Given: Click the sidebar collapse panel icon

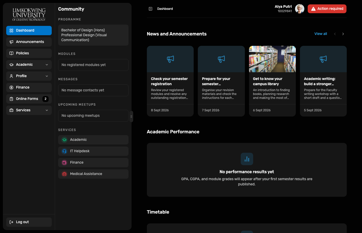Looking at the screenshot, I should point(150,9).
